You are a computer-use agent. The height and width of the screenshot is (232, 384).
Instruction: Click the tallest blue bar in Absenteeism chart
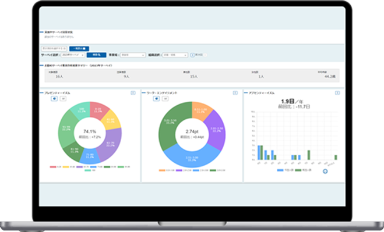[x=259, y=152]
